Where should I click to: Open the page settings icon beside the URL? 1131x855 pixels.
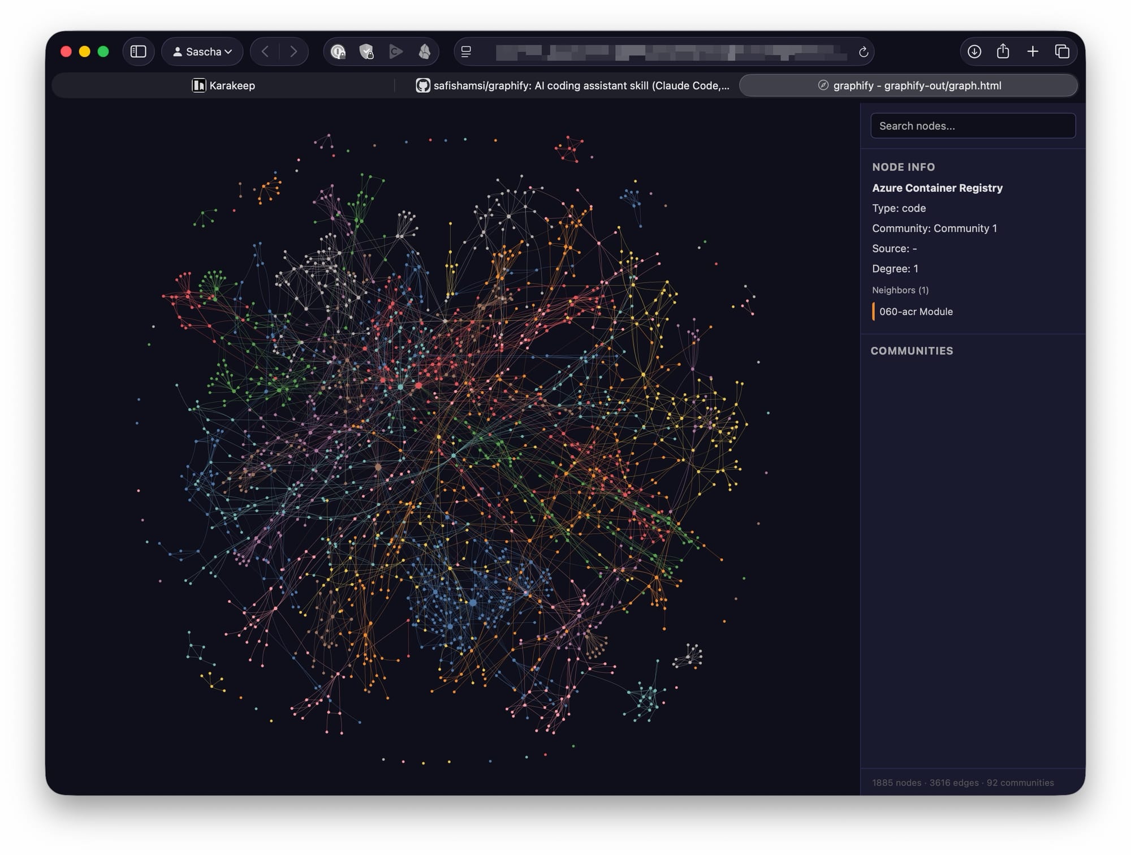pos(465,51)
